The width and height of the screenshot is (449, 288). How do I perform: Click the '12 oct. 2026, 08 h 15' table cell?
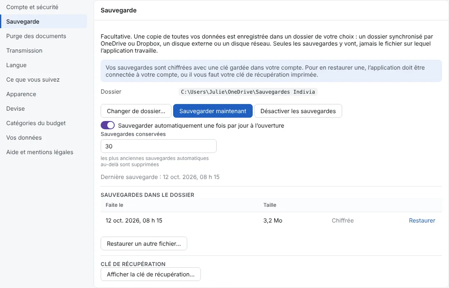click(x=134, y=220)
